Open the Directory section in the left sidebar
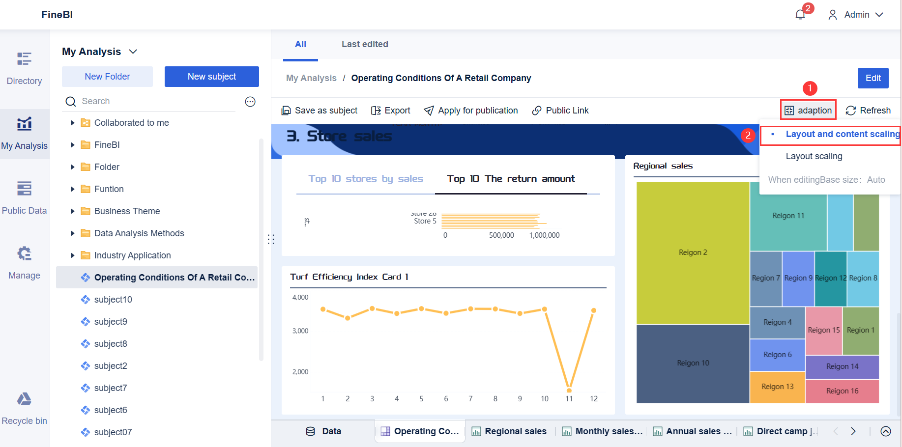Screen dimensions: 902x447 [x=24, y=67]
